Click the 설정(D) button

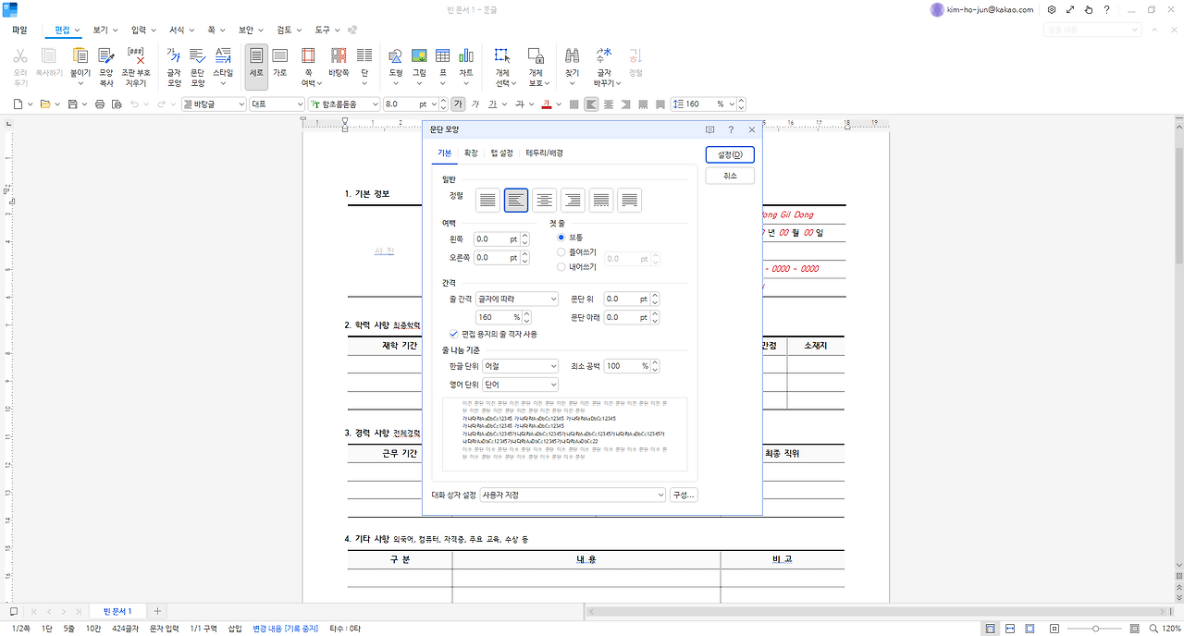(730, 154)
